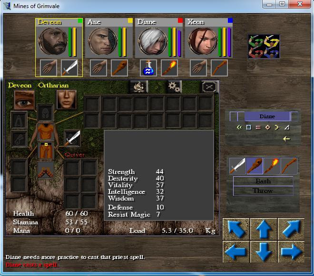Click Xeon's blue color square

click(x=230, y=20)
